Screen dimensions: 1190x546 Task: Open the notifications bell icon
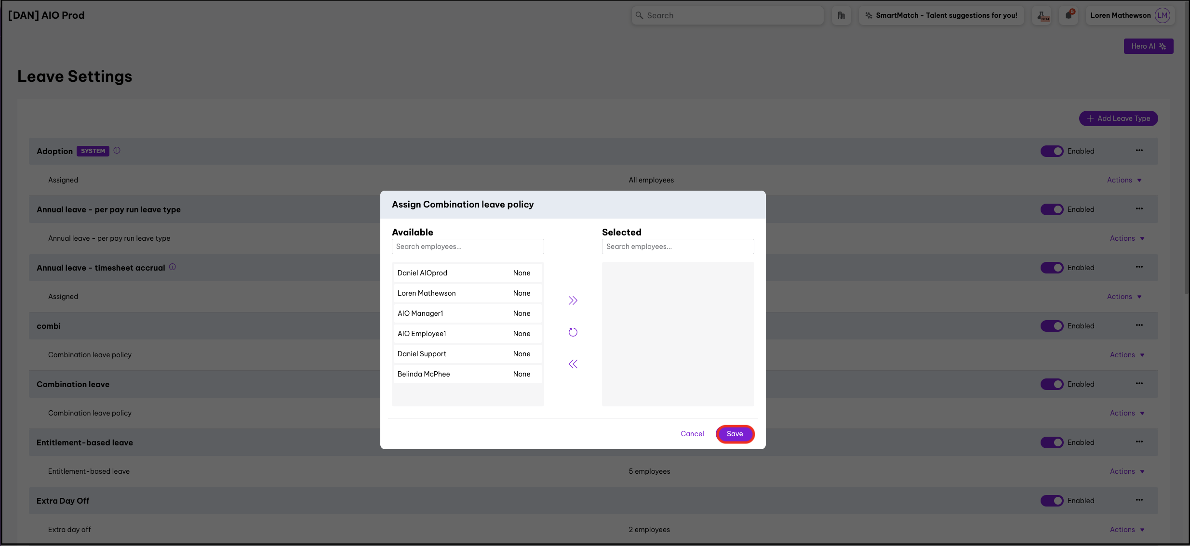point(1069,15)
